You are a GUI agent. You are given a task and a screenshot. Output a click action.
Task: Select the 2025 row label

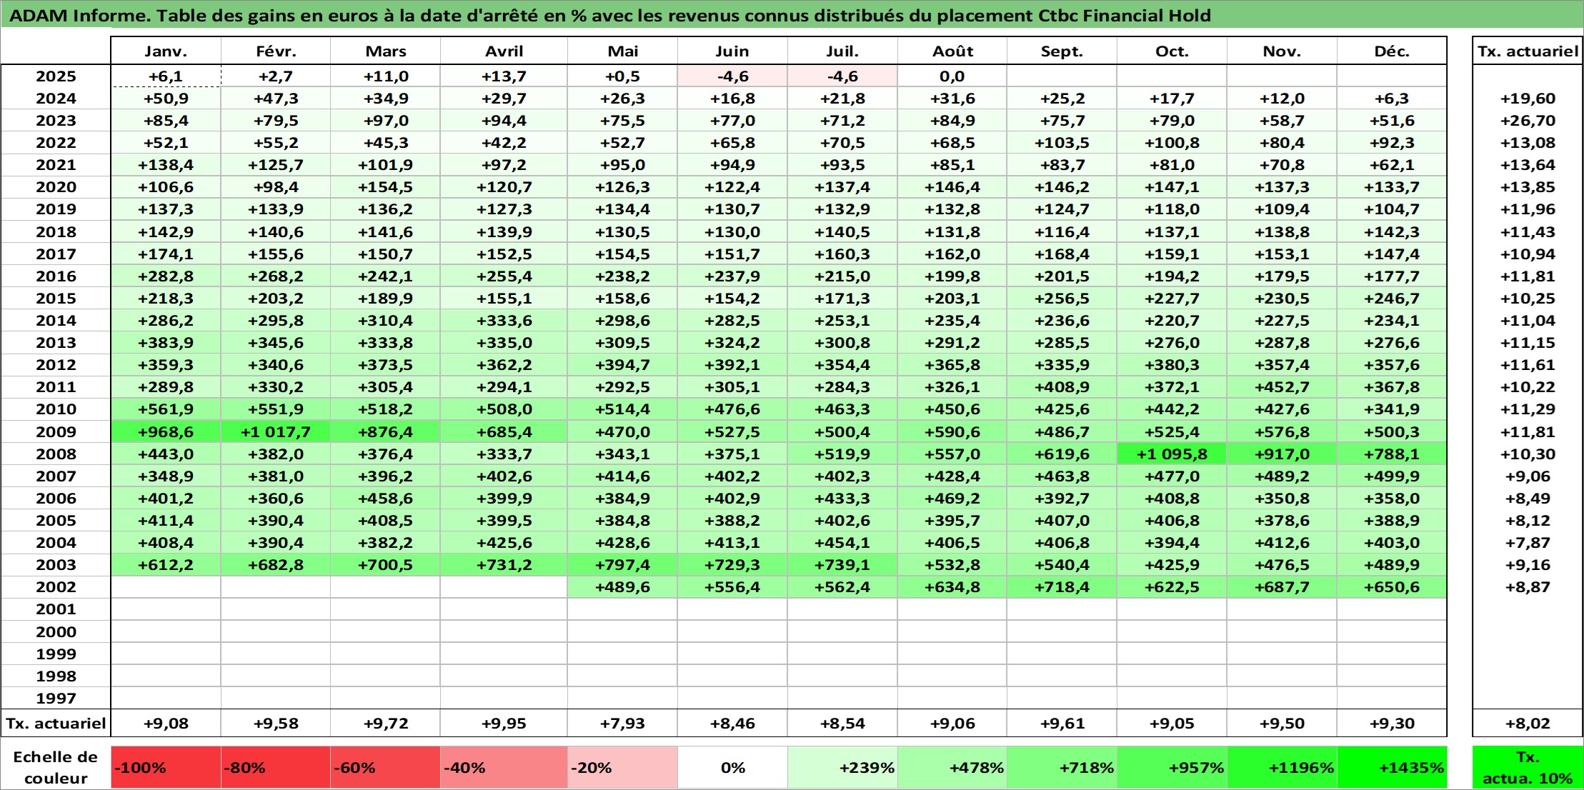tap(56, 76)
